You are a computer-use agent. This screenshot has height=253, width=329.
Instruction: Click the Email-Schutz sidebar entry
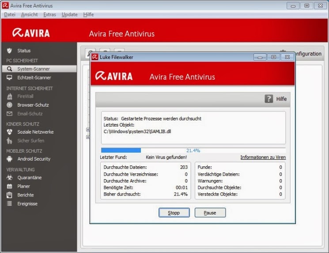click(x=30, y=114)
